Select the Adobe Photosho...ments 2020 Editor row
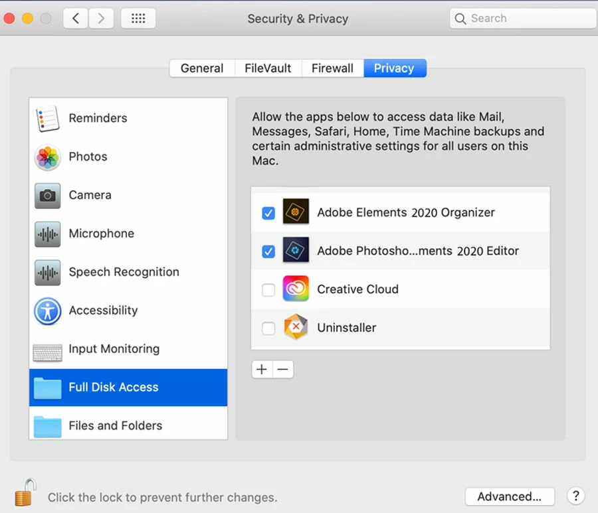The height and width of the screenshot is (513, 598). [401, 251]
